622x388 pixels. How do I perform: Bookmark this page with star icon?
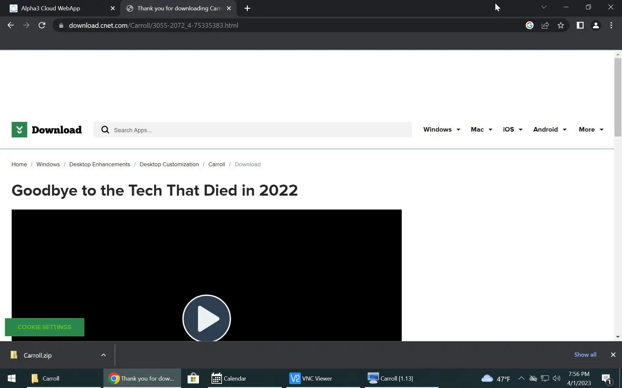point(561,25)
